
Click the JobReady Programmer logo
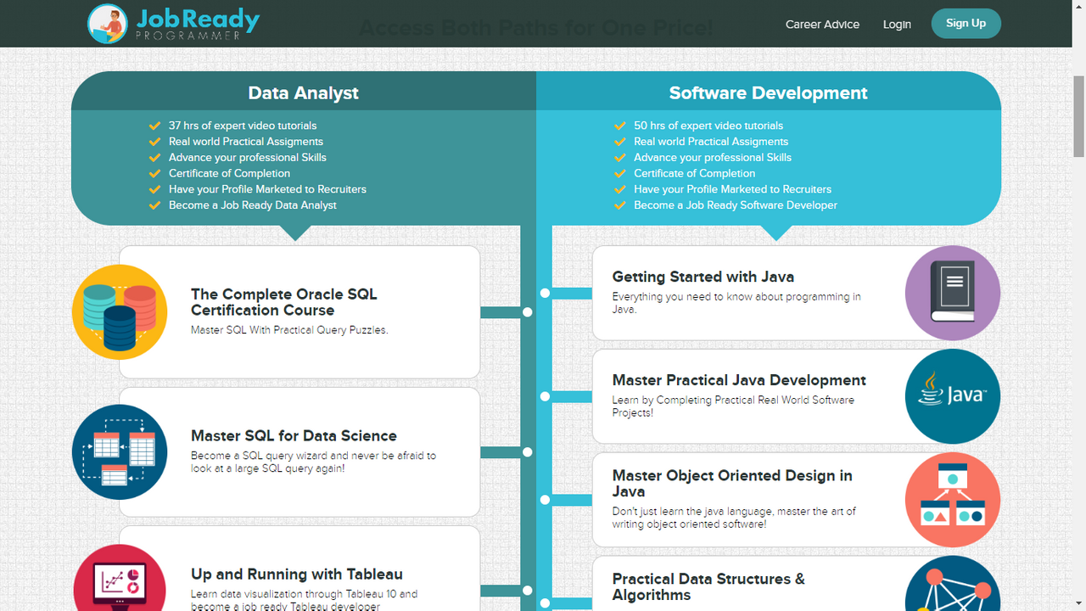172,23
